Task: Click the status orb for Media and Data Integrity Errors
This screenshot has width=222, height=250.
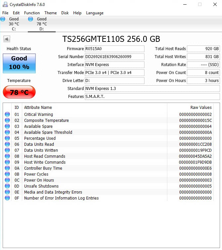Action: click(7, 192)
